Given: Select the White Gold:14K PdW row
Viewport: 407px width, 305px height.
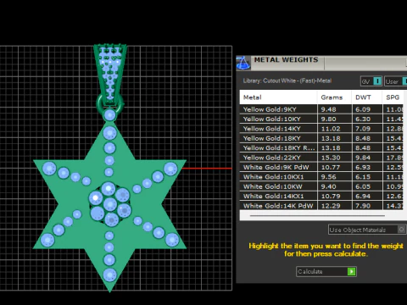Looking at the screenshot, I should (321, 206).
